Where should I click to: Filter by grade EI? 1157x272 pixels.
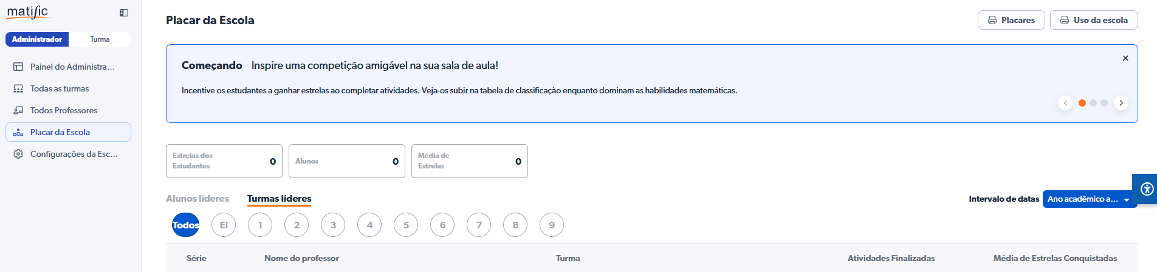(x=224, y=225)
